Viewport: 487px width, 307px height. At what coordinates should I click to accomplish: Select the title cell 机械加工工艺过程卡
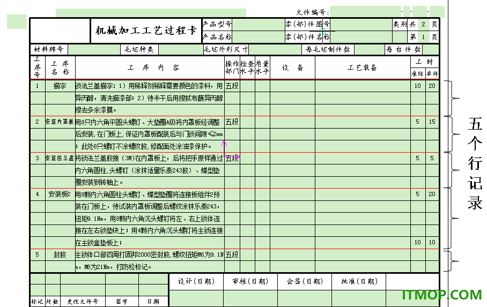coord(146,31)
